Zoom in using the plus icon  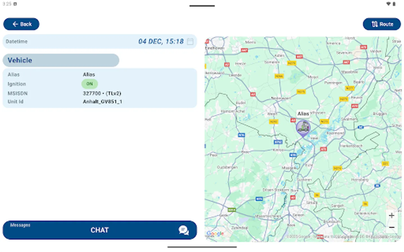[391, 215]
